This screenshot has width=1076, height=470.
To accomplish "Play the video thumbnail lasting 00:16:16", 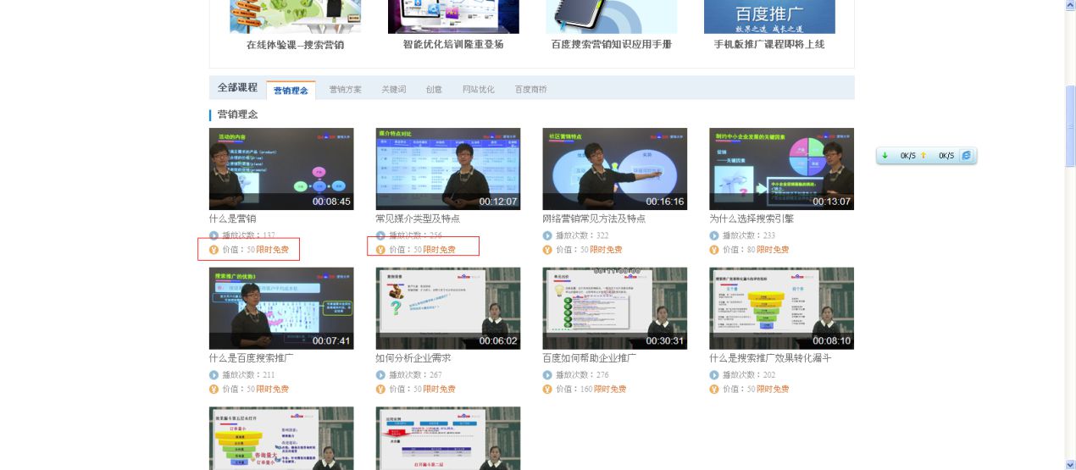I will [615, 169].
